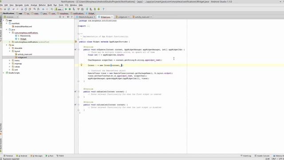Open the Event Log
284x160 pixels.
coord(246,156)
